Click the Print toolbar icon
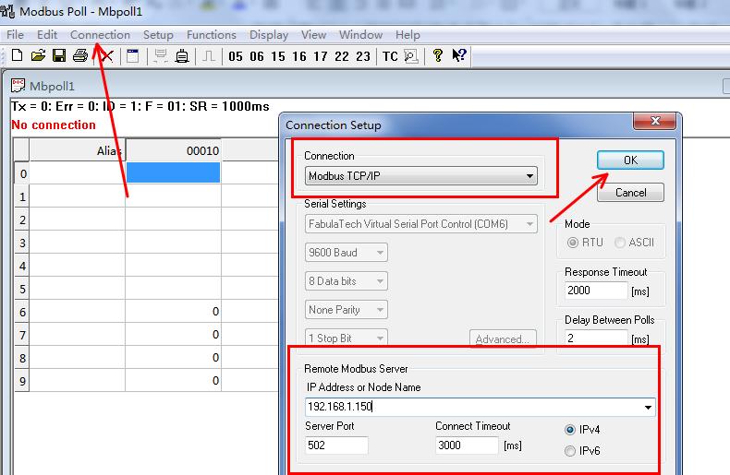730x475 pixels. pos(80,56)
